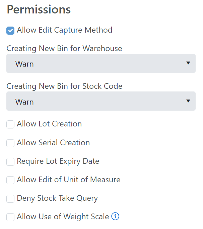
Task: Check the Require Lot Expiry Date box
Action: tap(10, 162)
